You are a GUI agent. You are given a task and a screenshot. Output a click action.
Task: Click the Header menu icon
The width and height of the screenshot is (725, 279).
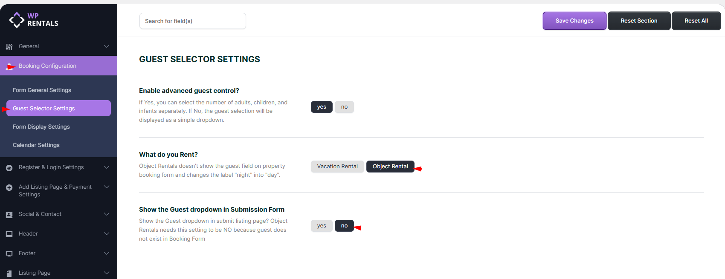pos(9,234)
